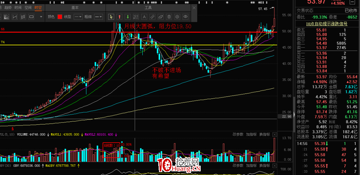360x175 pixels.
Task: Click the 工具 section header
Action: (x=148, y=8)
